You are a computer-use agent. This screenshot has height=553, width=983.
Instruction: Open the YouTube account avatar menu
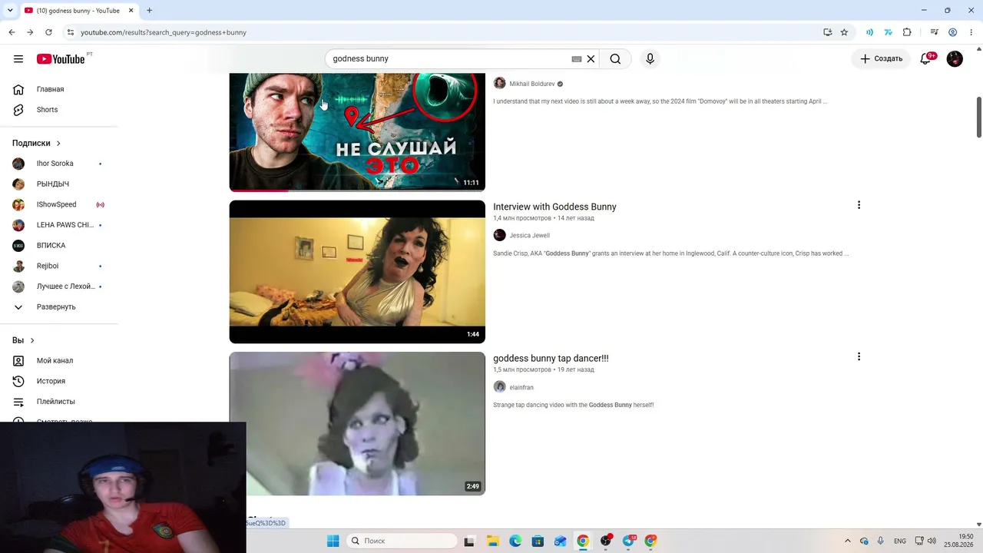click(955, 59)
